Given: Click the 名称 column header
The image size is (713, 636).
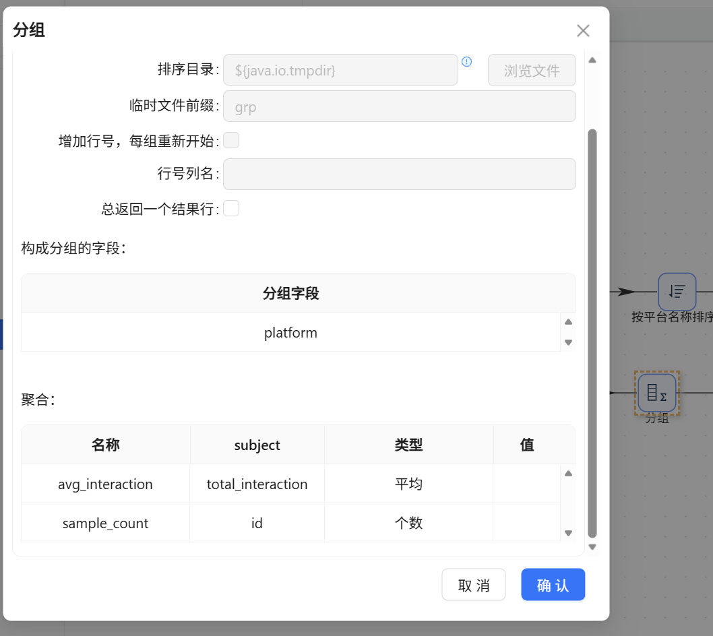Looking at the screenshot, I should [106, 445].
